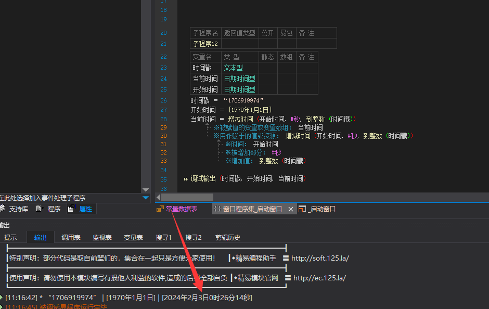
Task: Close the 窗口程序集_启动窗口 tab
Action: (x=291, y=209)
